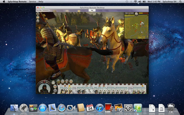184x115 pixels.
Task: Open the Service menu
Action: [x=33, y=2]
